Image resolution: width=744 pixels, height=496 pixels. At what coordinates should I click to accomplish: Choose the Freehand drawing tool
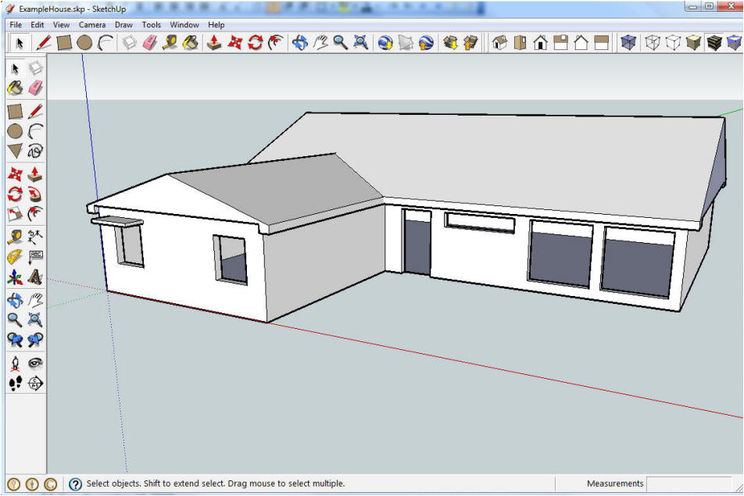coord(35,151)
